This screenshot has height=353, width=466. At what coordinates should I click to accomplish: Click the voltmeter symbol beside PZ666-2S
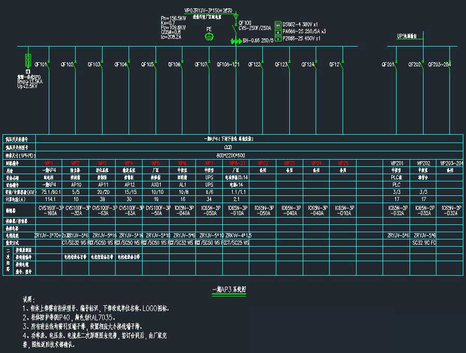[x=278, y=38]
